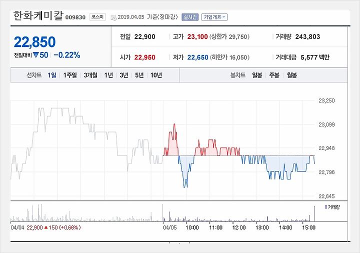
Task: Click the 22,948 y-axis label
Action: tap(326, 148)
